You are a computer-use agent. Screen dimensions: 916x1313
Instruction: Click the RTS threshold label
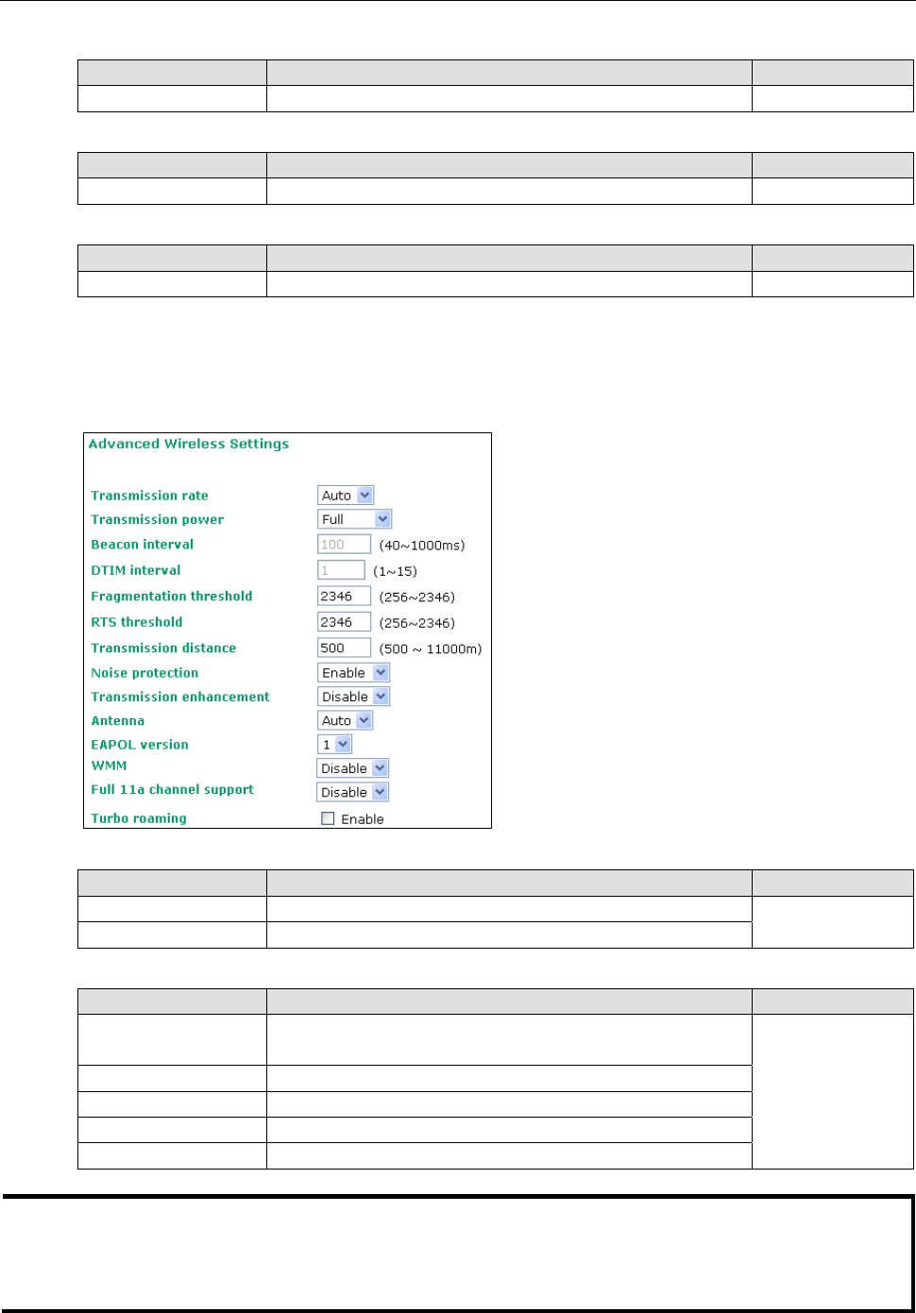click(x=137, y=622)
